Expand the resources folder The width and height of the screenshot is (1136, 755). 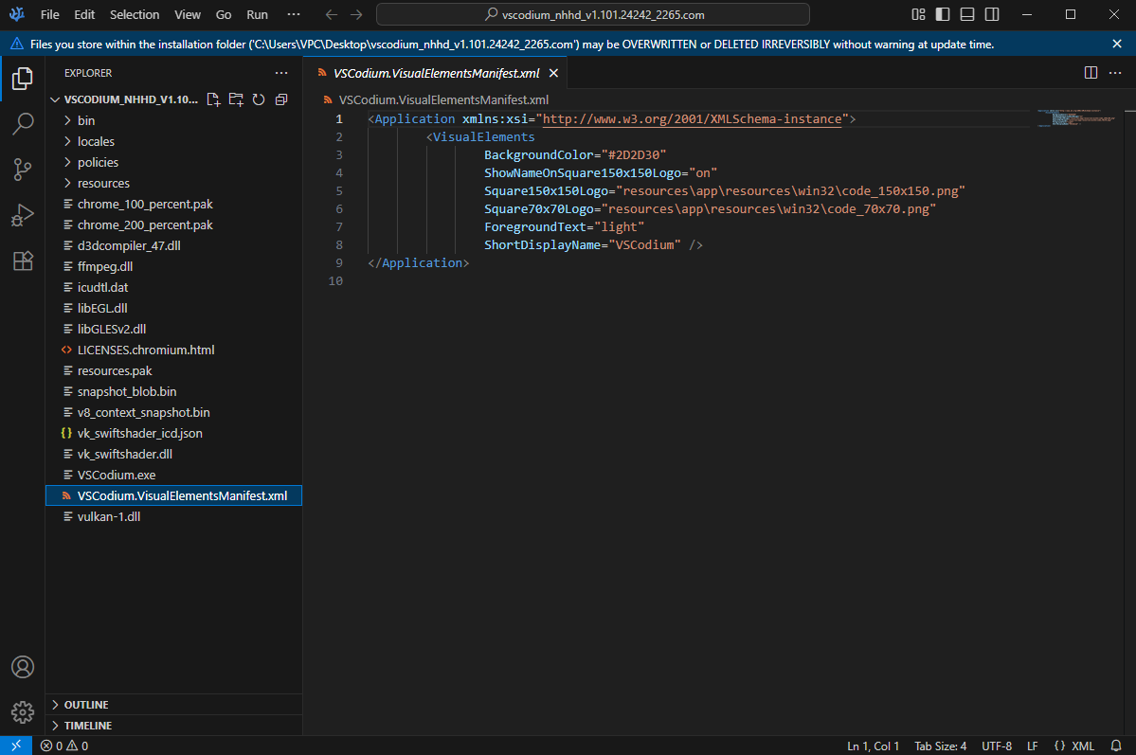pyautogui.click(x=103, y=183)
